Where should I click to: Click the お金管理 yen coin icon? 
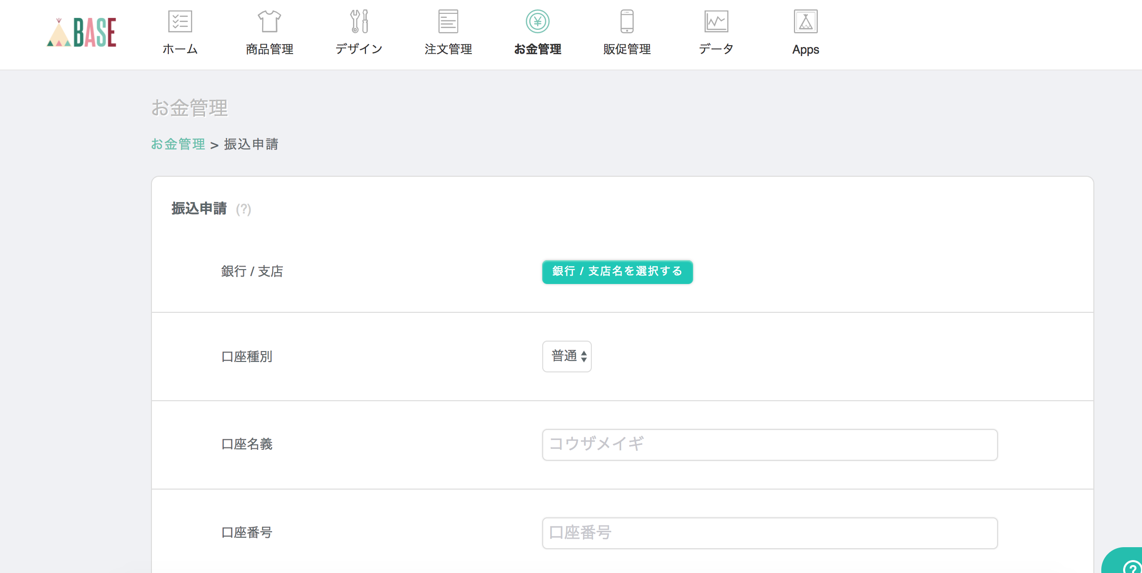pyautogui.click(x=538, y=21)
